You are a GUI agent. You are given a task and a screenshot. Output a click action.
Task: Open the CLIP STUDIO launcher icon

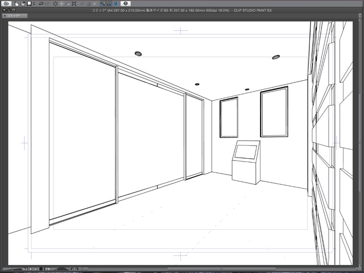[x=6, y=4]
